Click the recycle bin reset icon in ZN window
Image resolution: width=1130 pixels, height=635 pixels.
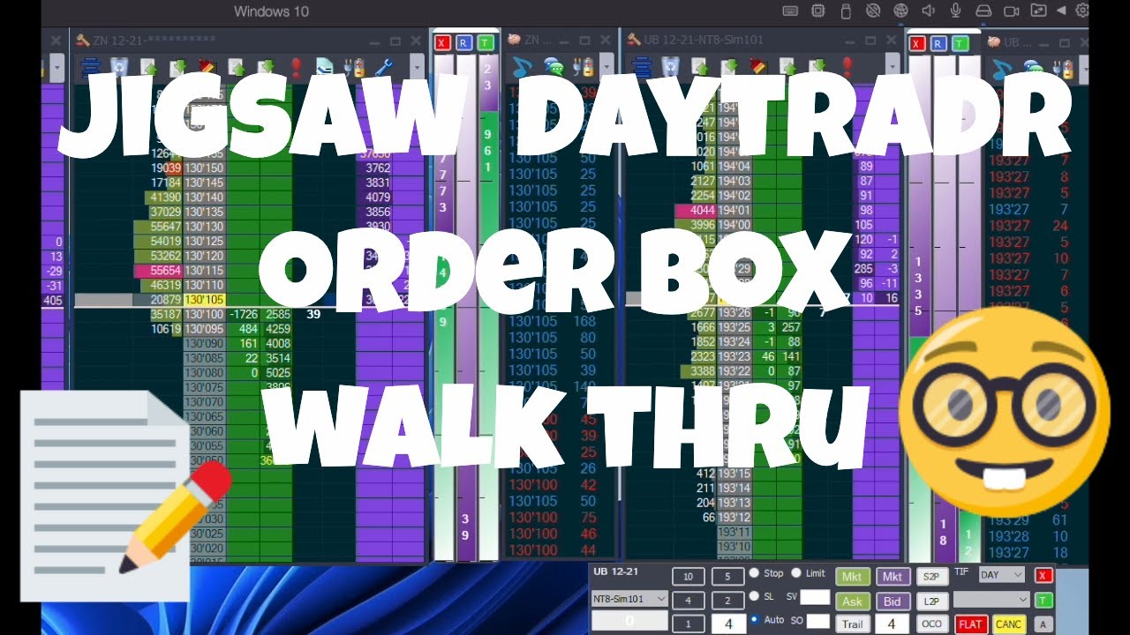pos(119,67)
